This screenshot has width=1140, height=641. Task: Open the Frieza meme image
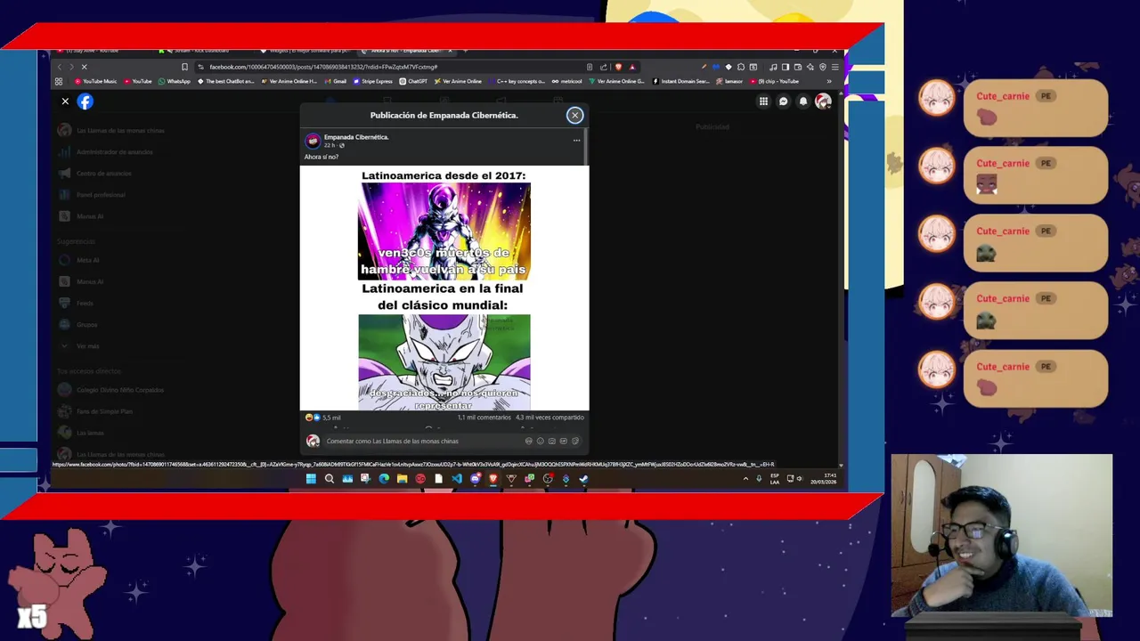444,288
